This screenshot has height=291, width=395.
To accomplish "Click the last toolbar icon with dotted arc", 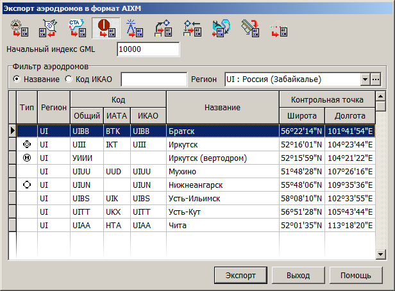I will click(x=278, y=28).
